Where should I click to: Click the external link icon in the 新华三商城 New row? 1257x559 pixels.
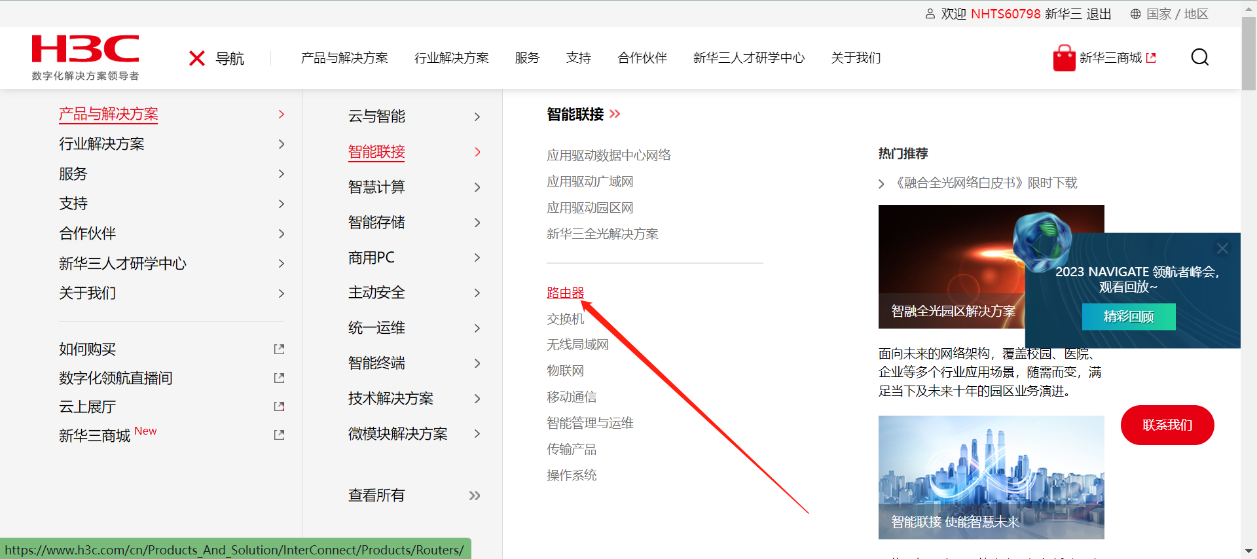click(279, 435)
